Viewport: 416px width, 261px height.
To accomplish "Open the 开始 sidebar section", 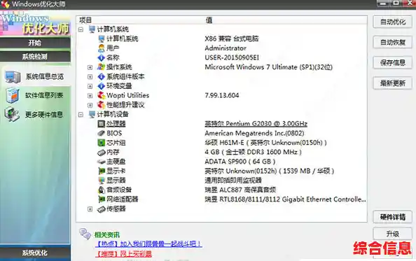I will coord(35,43).
